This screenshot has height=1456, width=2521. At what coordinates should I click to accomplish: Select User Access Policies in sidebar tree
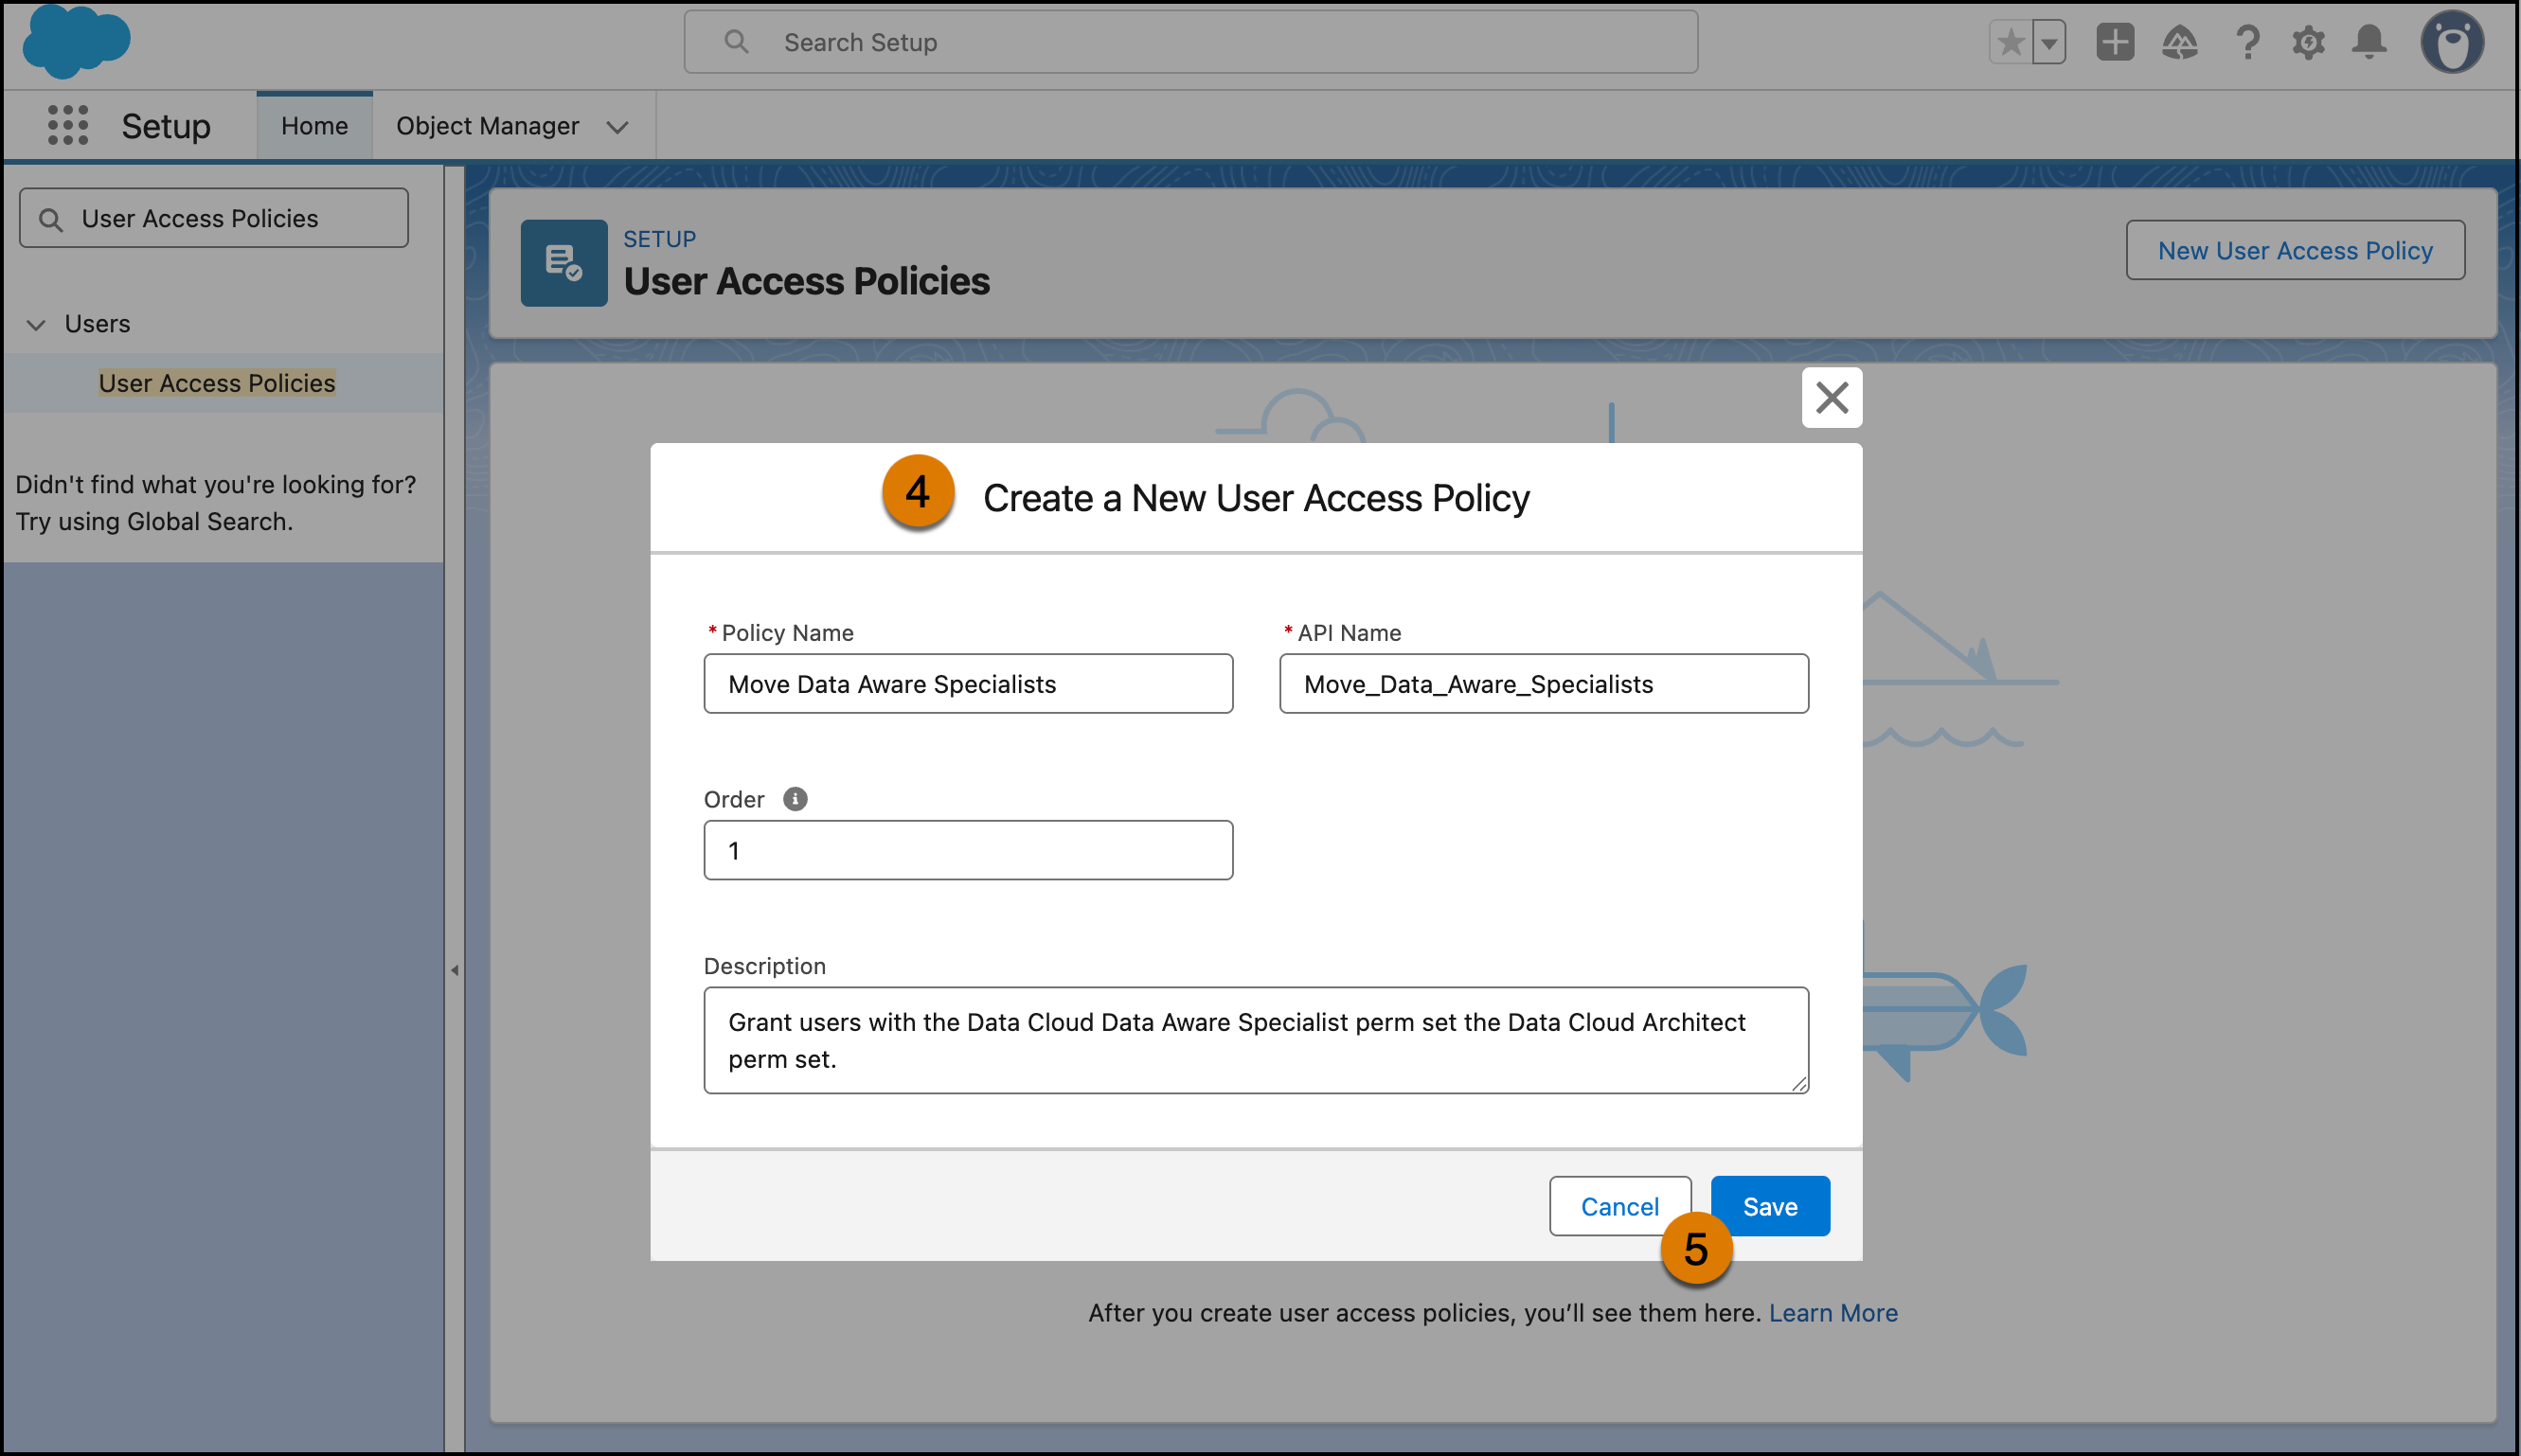point(217,383)
